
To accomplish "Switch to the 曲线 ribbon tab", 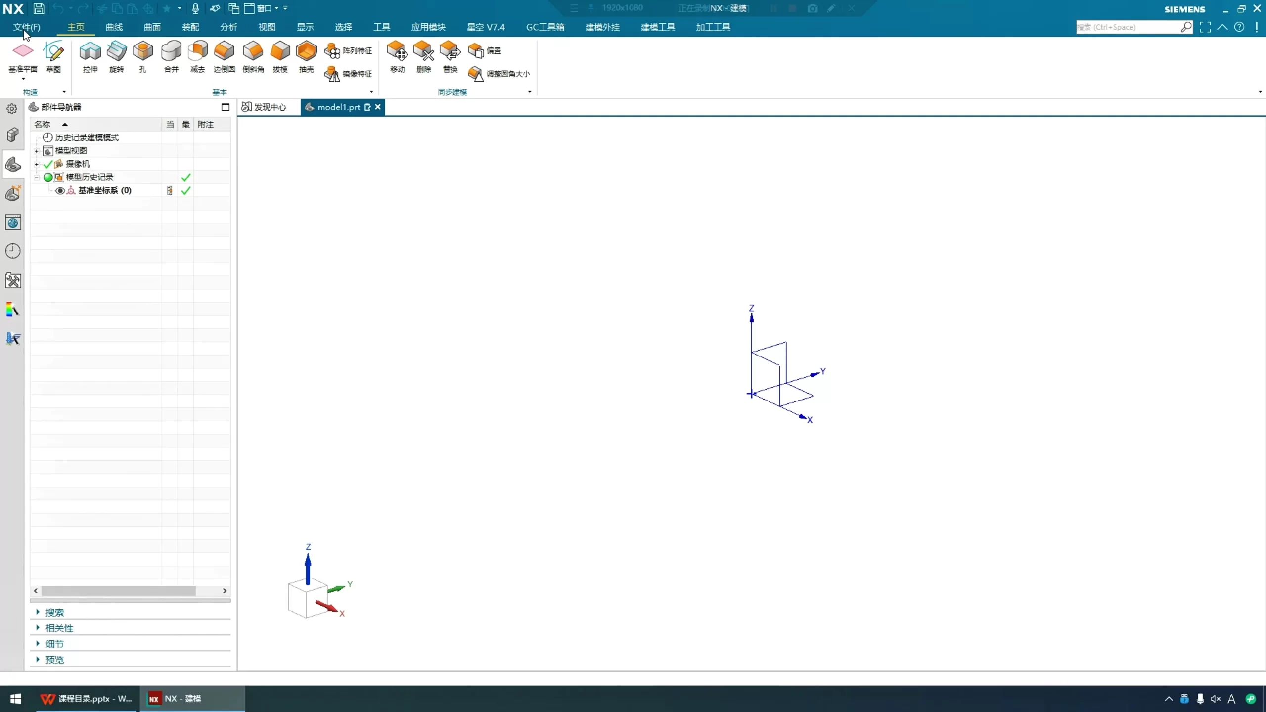I will click(114, 27).
